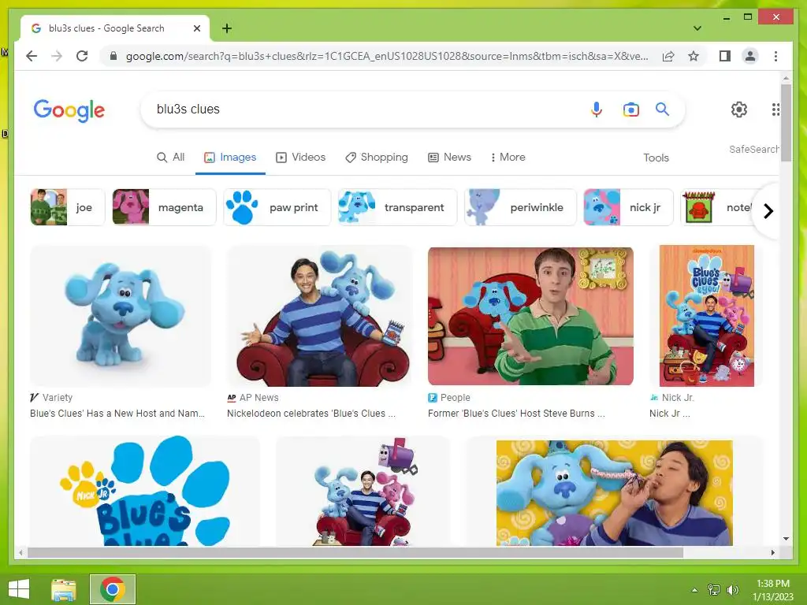The width and height of the screenshot is (807, 605).
Task: Open the Tools filter options
Action: tap(656, 158)
